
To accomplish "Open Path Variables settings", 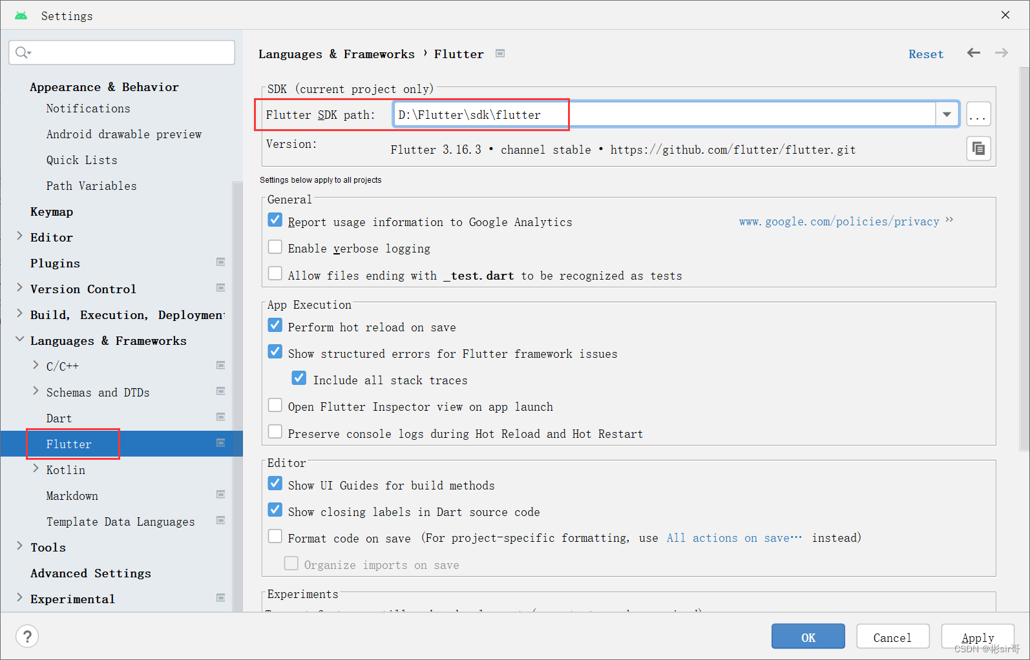I will (91, 186).
